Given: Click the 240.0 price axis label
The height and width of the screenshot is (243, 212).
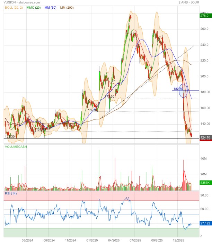Looking at the screenshot, I should (204, 45).
